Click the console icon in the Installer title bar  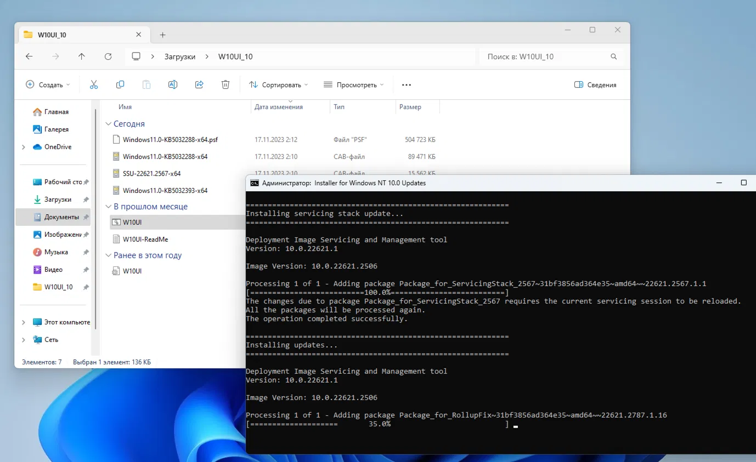[255, 183]
